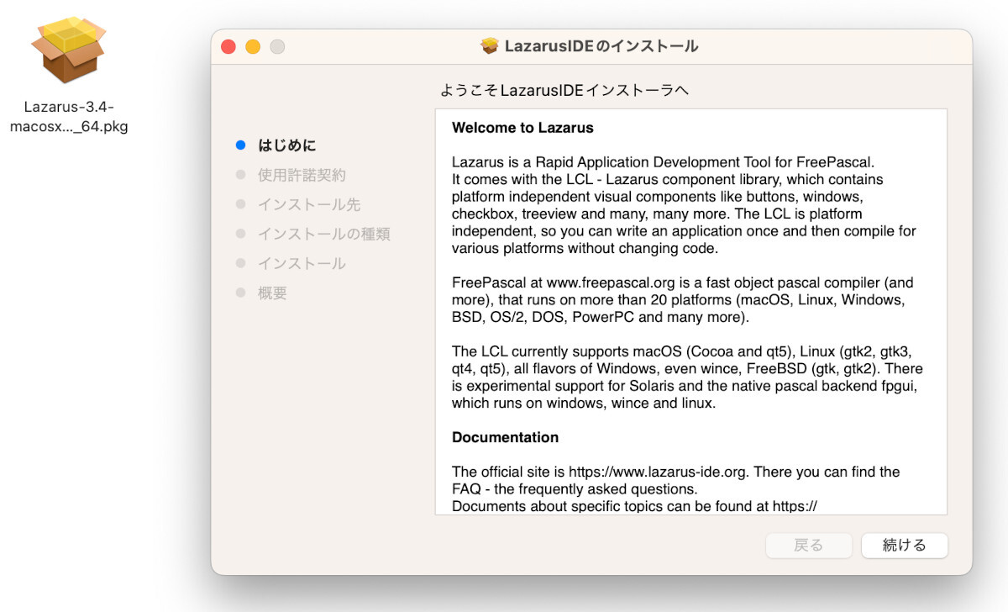Open the 概要 step in the sidebar
This screenshot has height=612, width=1008.
point(272,293)
